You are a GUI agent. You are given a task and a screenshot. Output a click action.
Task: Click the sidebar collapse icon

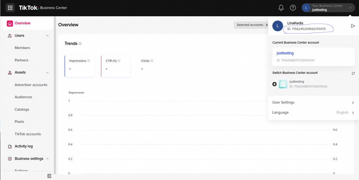click(x=49, y=175)
